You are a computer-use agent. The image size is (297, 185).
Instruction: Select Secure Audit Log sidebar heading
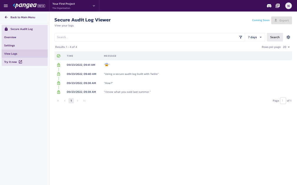25,29
